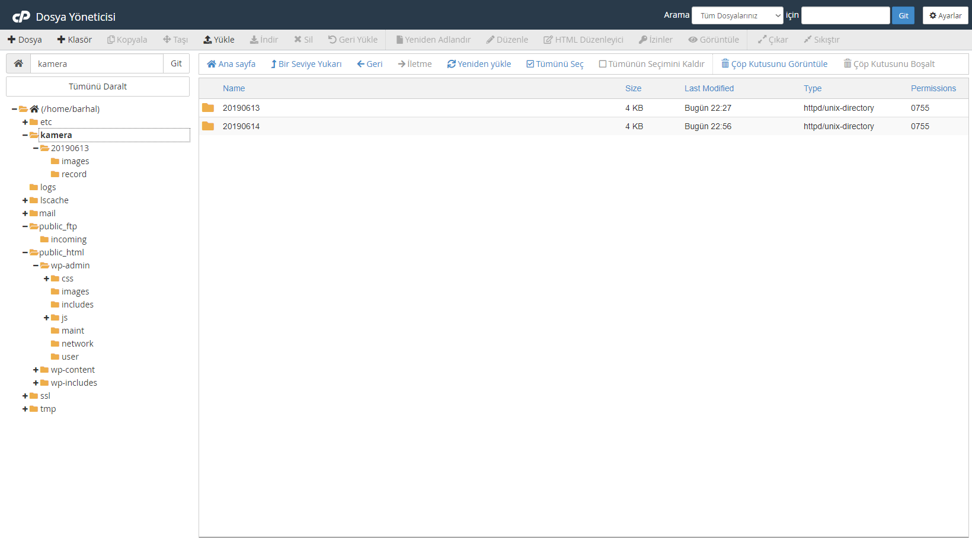The image size is (972, 538).
Task: Open the Yükle upload tool
Action: [219, 40]
